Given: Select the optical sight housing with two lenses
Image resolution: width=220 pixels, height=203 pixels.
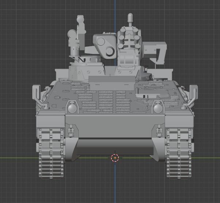Looking at the screenshot, I should pos(105,46).
